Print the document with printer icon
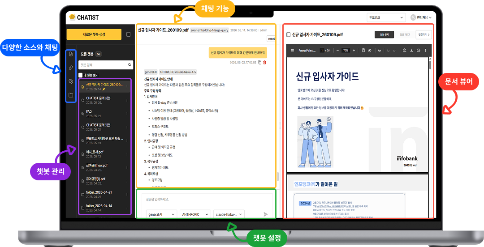This screenshot has height=247, width=484. click(418, 50)
